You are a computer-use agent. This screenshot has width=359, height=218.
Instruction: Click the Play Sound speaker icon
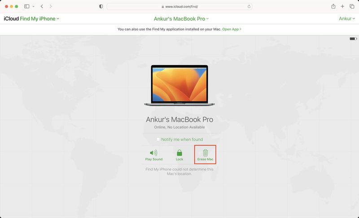click(153, 153)
